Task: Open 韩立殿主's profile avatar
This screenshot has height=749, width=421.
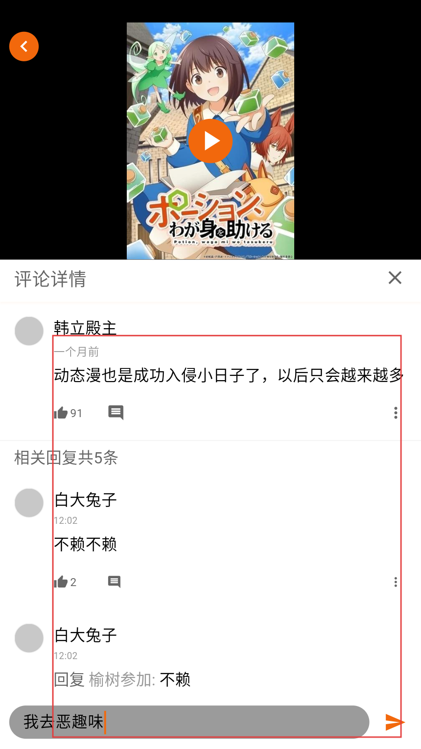Action: point(29,331)
